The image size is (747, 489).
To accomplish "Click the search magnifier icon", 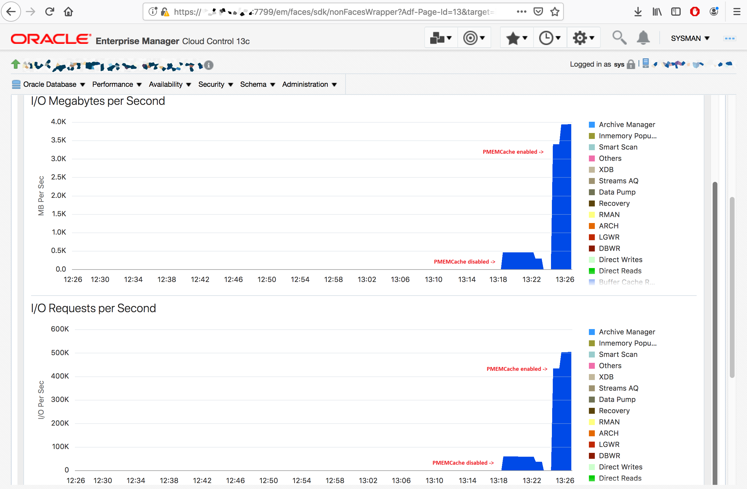I will 619,38.
